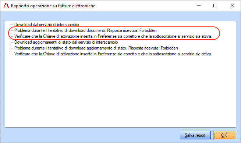Click the red app logo in title bar
Viewport: 241px width, 143px height.
point(6,5)
